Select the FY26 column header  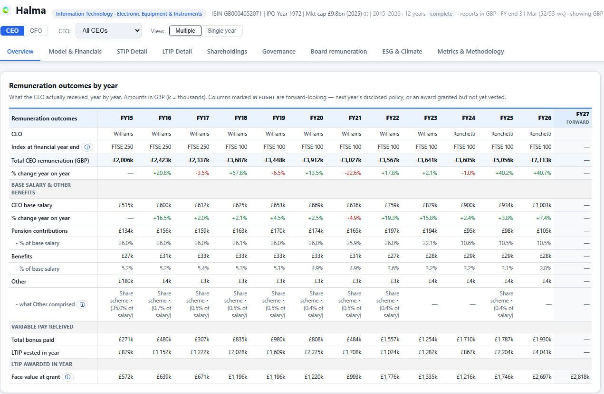[545, 118]
